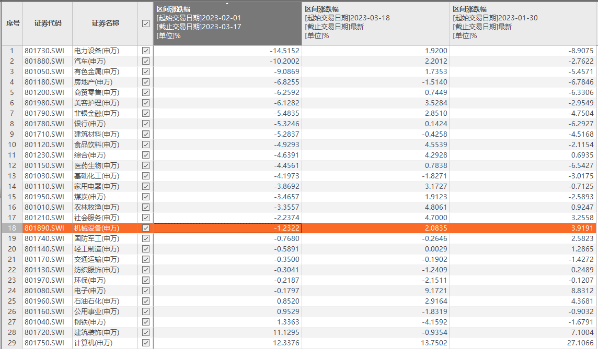This screenshot has width=598, height=349.
Task: Toggle the select-all checkbox in header
Action: (146, 23)
